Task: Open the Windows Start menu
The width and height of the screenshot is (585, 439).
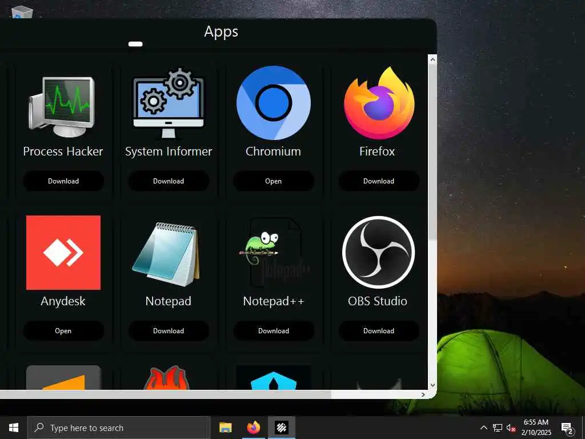Action: 14,428
